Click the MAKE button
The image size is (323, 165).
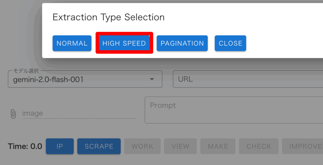point(218,146)
